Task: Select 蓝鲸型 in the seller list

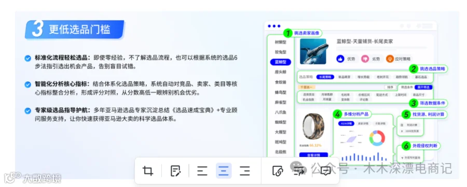Action: click(280, 62)
